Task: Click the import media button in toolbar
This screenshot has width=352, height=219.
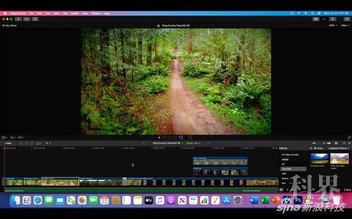Action: pos(18,19)
